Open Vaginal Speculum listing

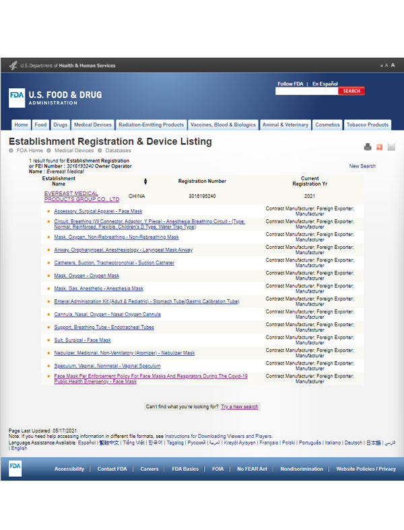(x=107, y=366)
